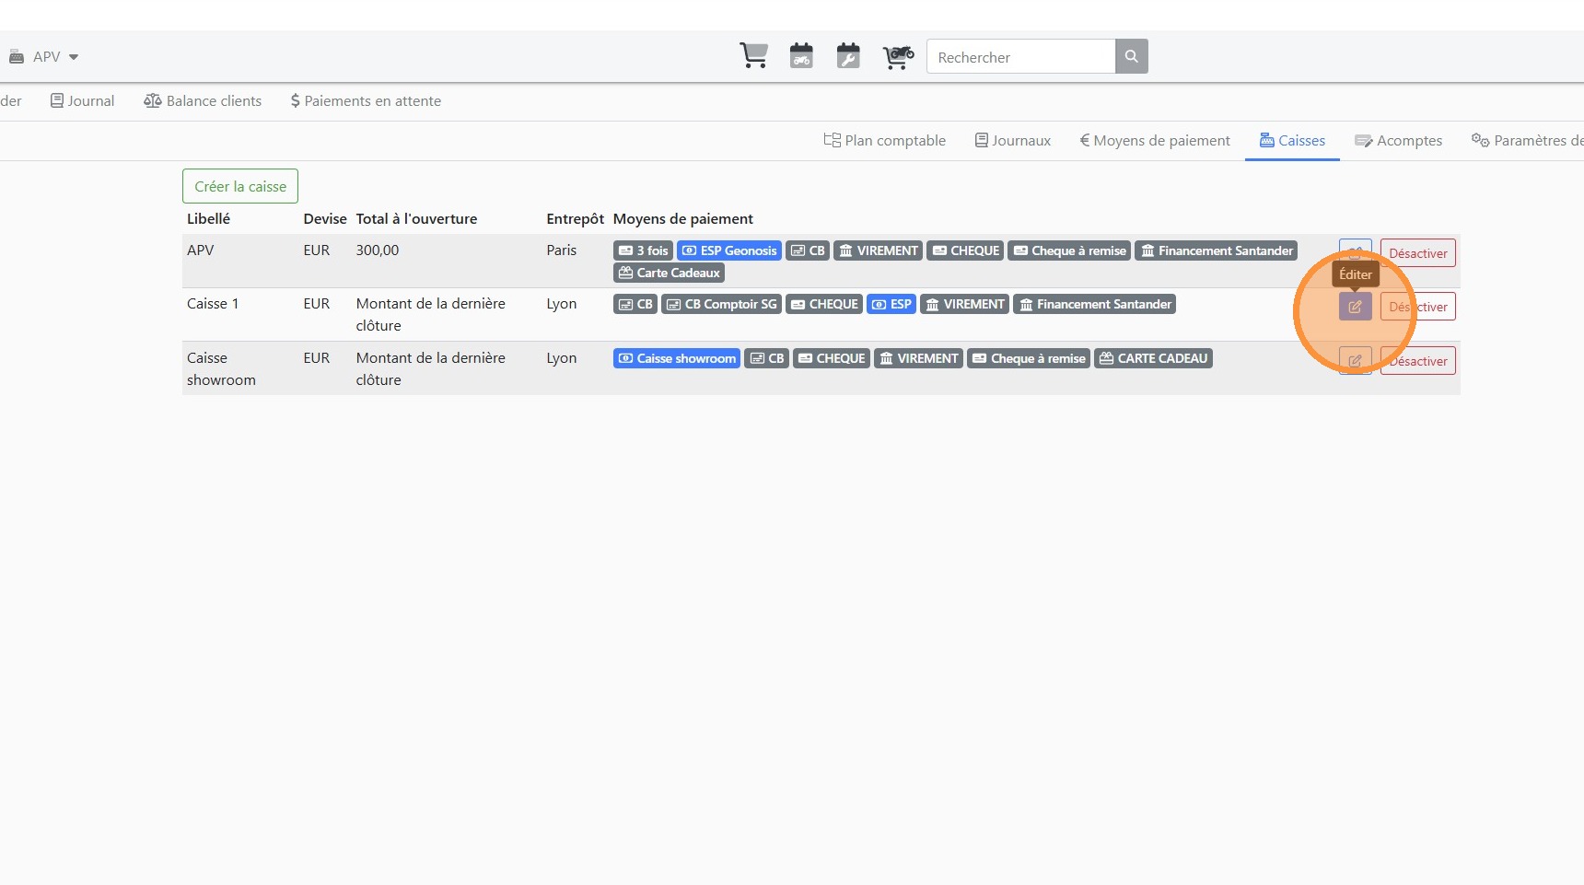
Task: Expand the APV dropdown in the header
Action: click(44, 57)
